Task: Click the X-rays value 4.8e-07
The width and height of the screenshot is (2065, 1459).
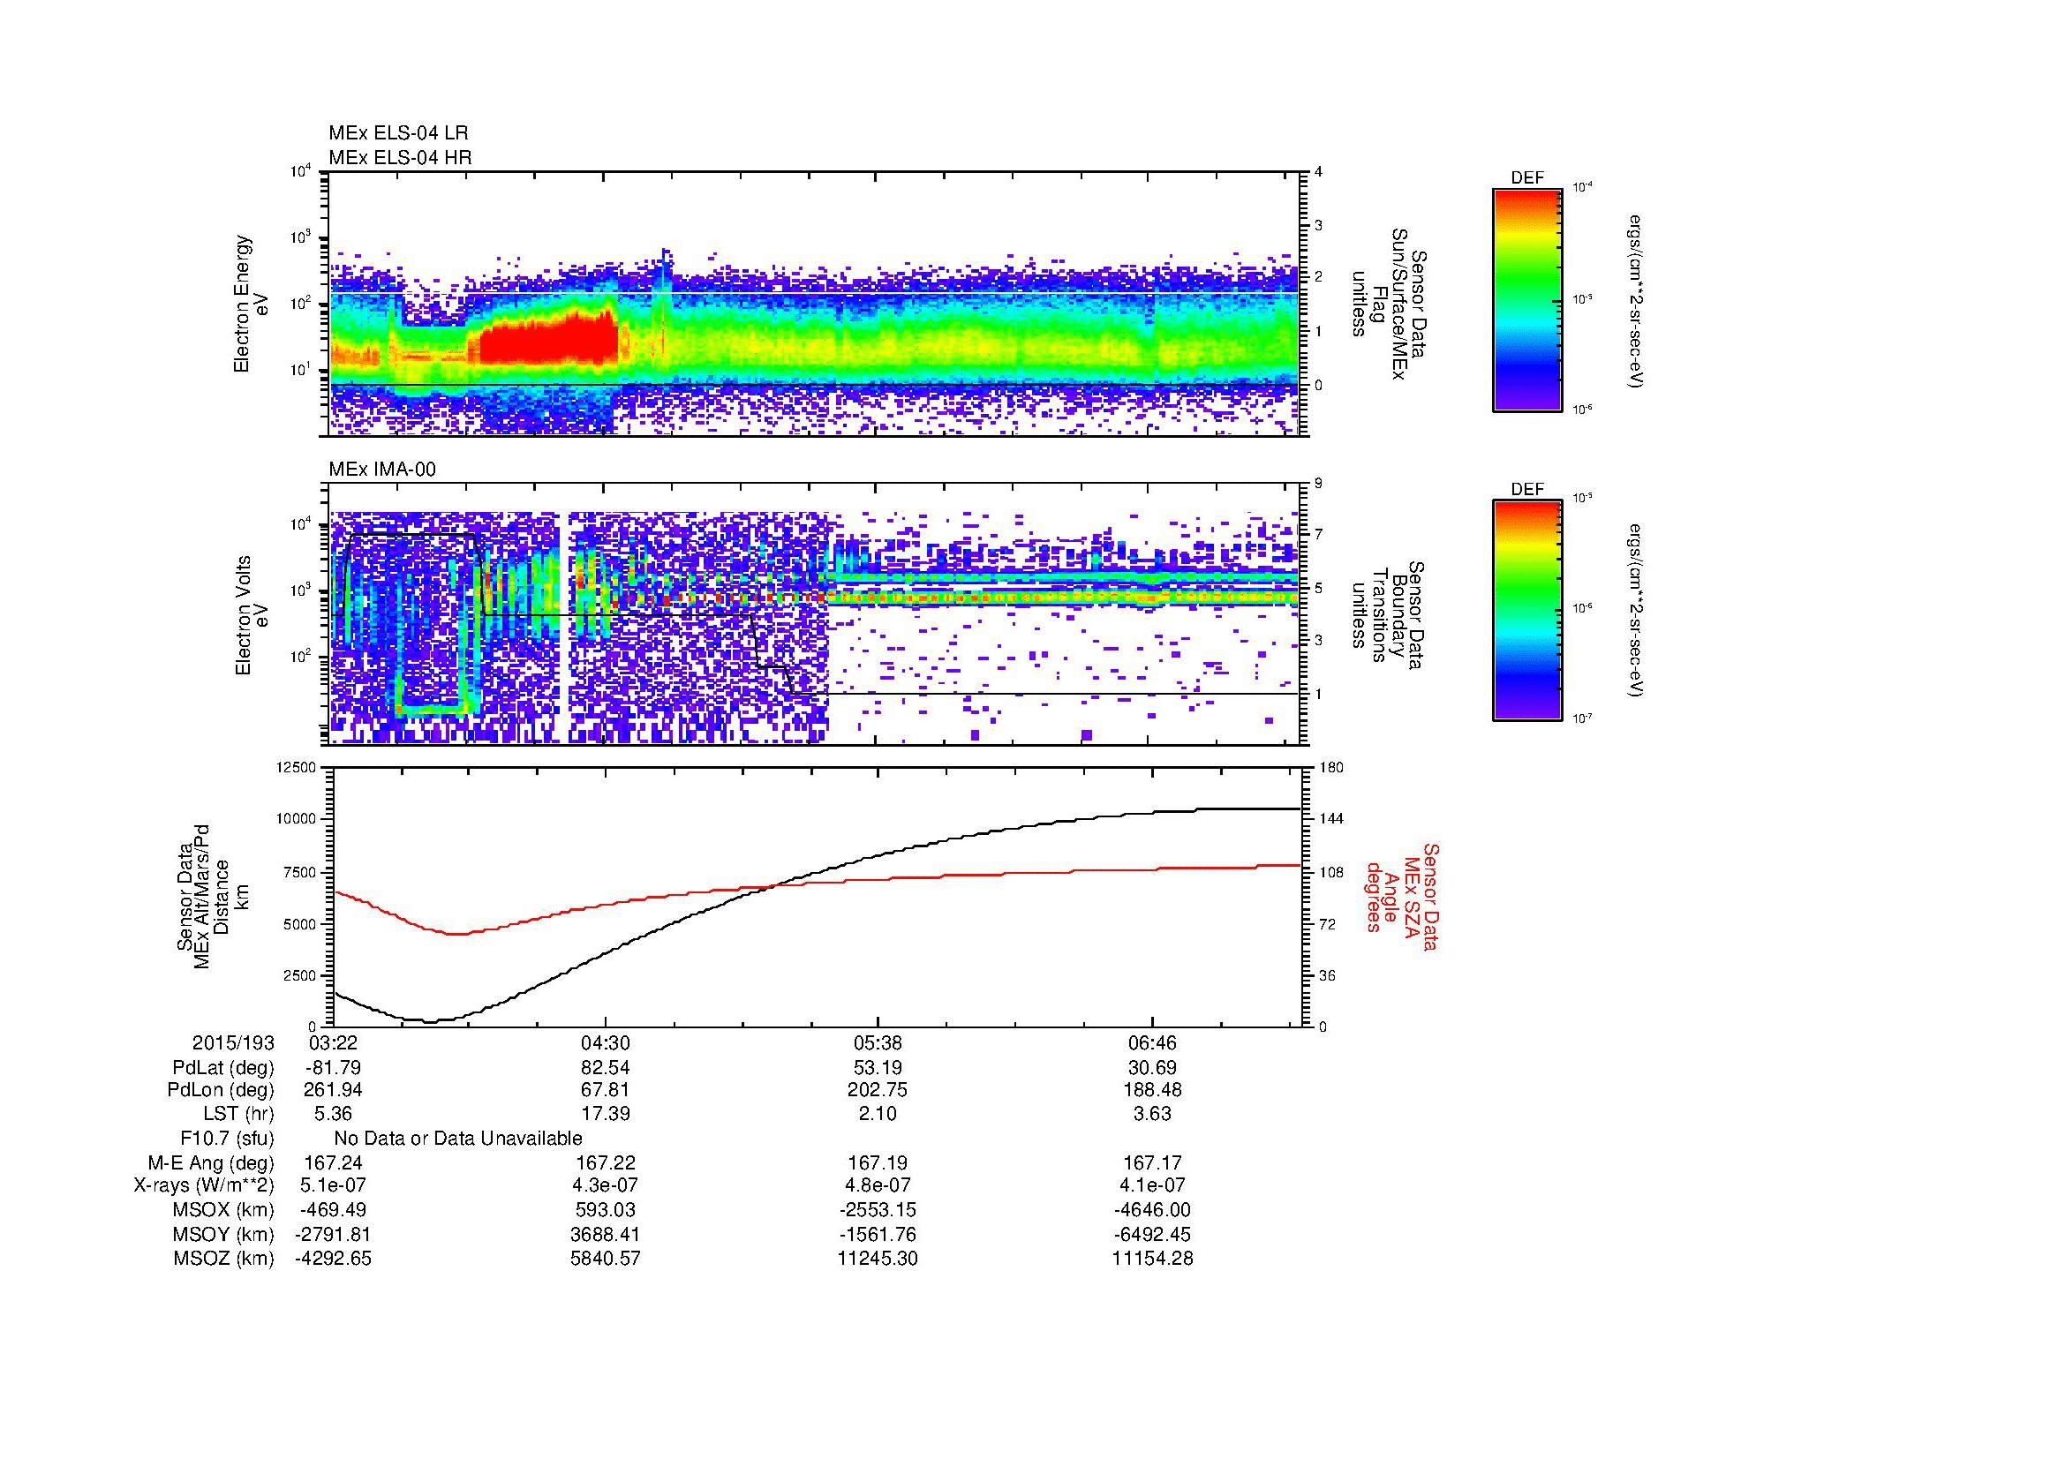Action: [x=878, y=1185]
